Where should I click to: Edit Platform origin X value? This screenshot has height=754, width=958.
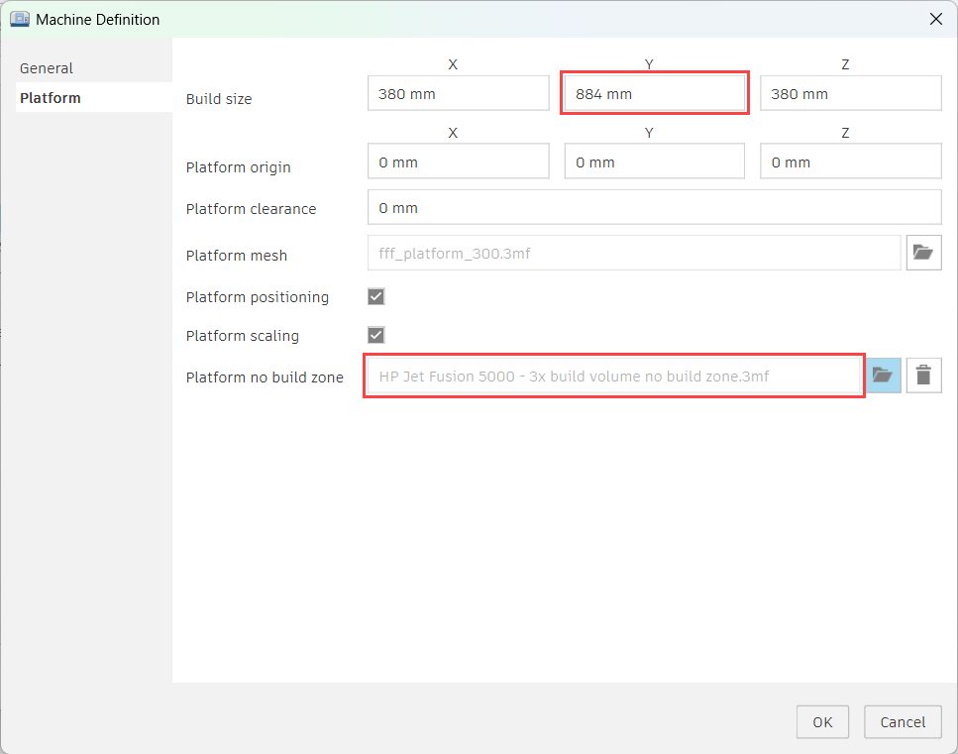tap(458, 162)
